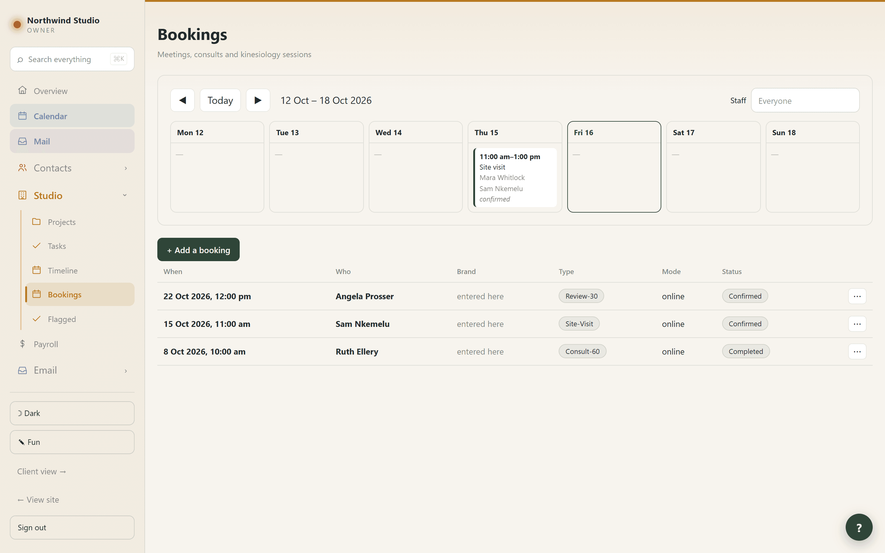
Task: Open the round help question-mark button
Action: pyautogui.click(x=859, y=527)
